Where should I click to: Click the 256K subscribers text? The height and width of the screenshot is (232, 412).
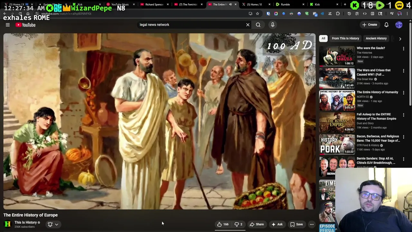coord(24,227)
